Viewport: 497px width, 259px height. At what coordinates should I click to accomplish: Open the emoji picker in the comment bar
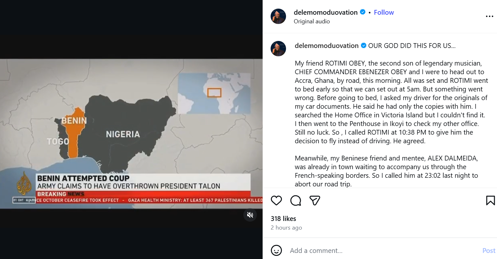(276, 250)
